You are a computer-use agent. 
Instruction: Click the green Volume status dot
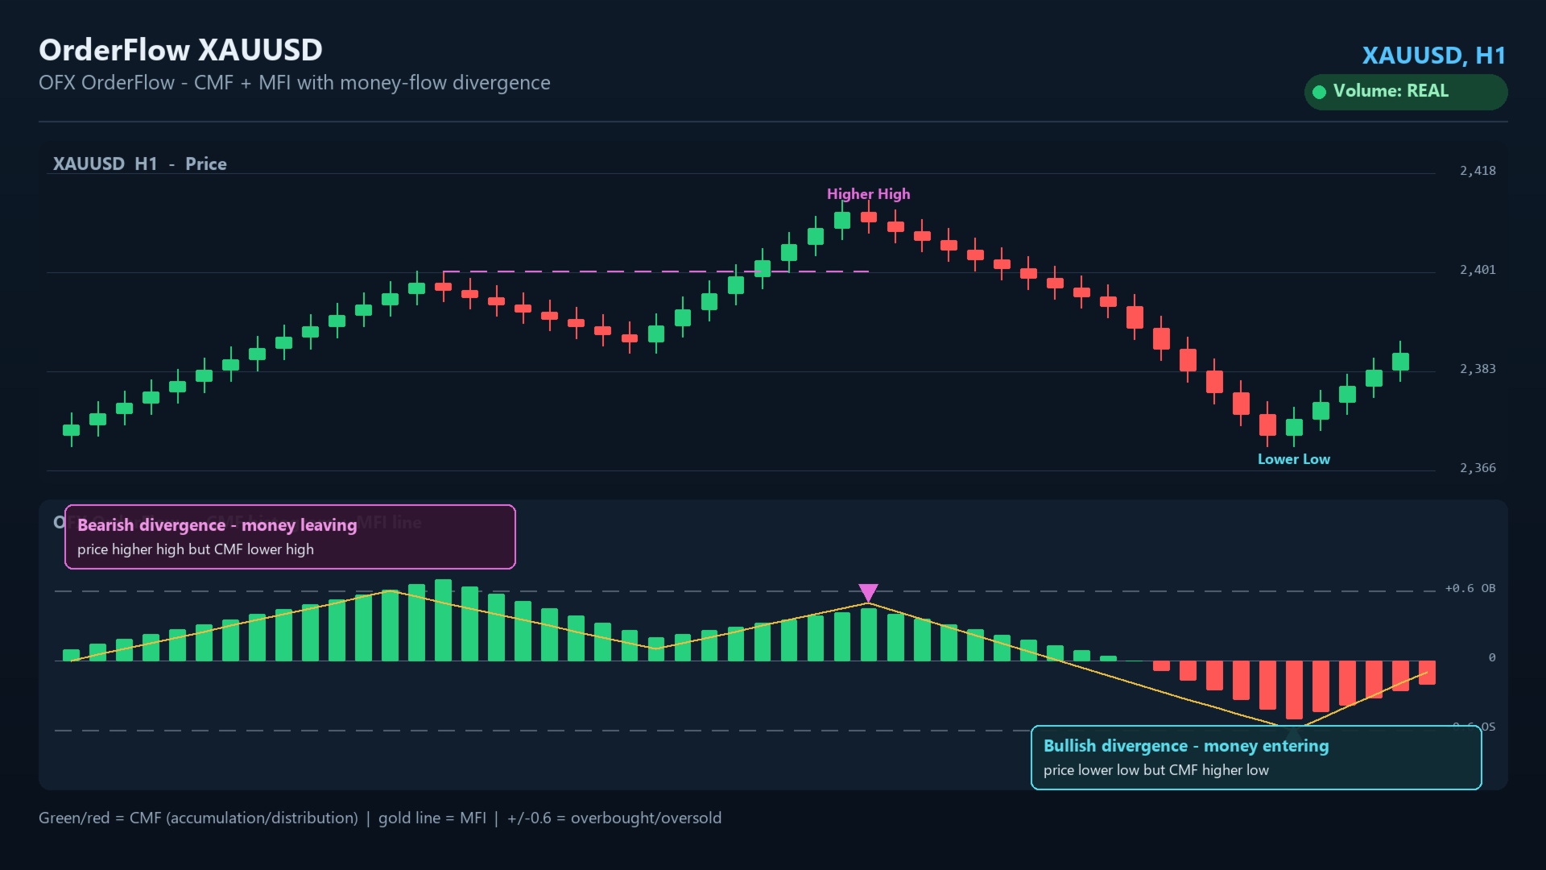pos(1319,92)
